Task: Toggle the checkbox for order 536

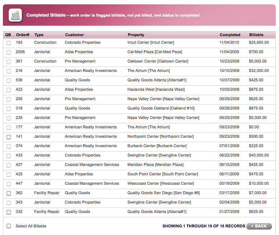Action: (x=9, y=81)
